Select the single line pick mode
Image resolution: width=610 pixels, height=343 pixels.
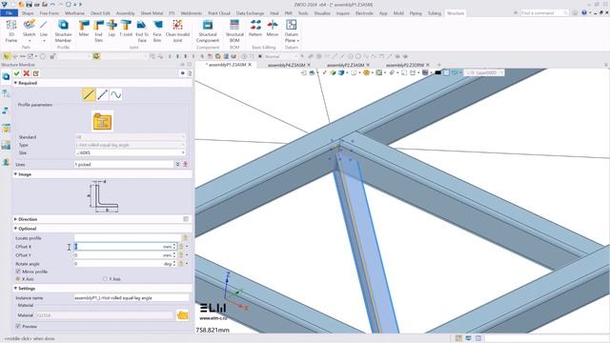[89, 94]
